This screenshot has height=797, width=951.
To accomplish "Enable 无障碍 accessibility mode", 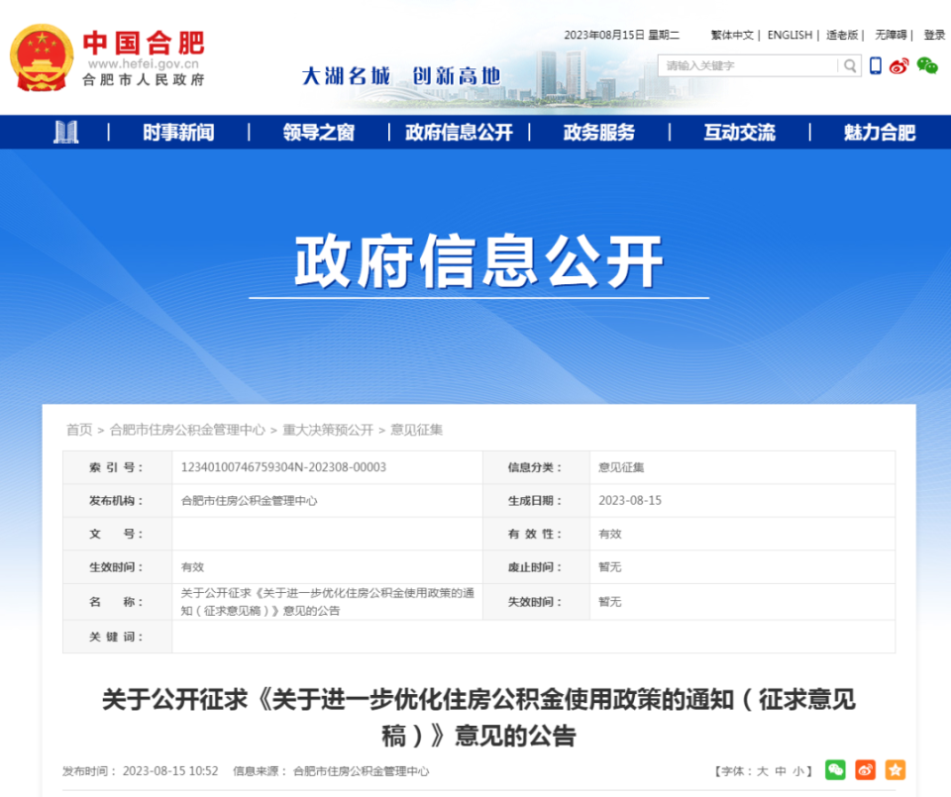I will (890, 35).
